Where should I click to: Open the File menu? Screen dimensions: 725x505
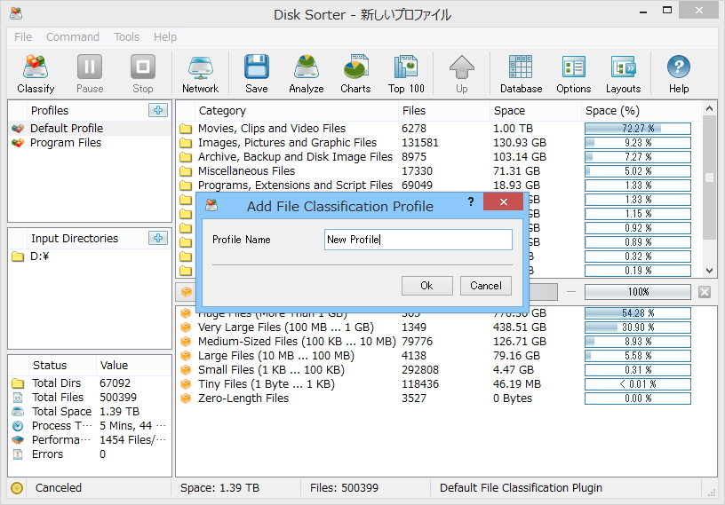tap(23, 37)
